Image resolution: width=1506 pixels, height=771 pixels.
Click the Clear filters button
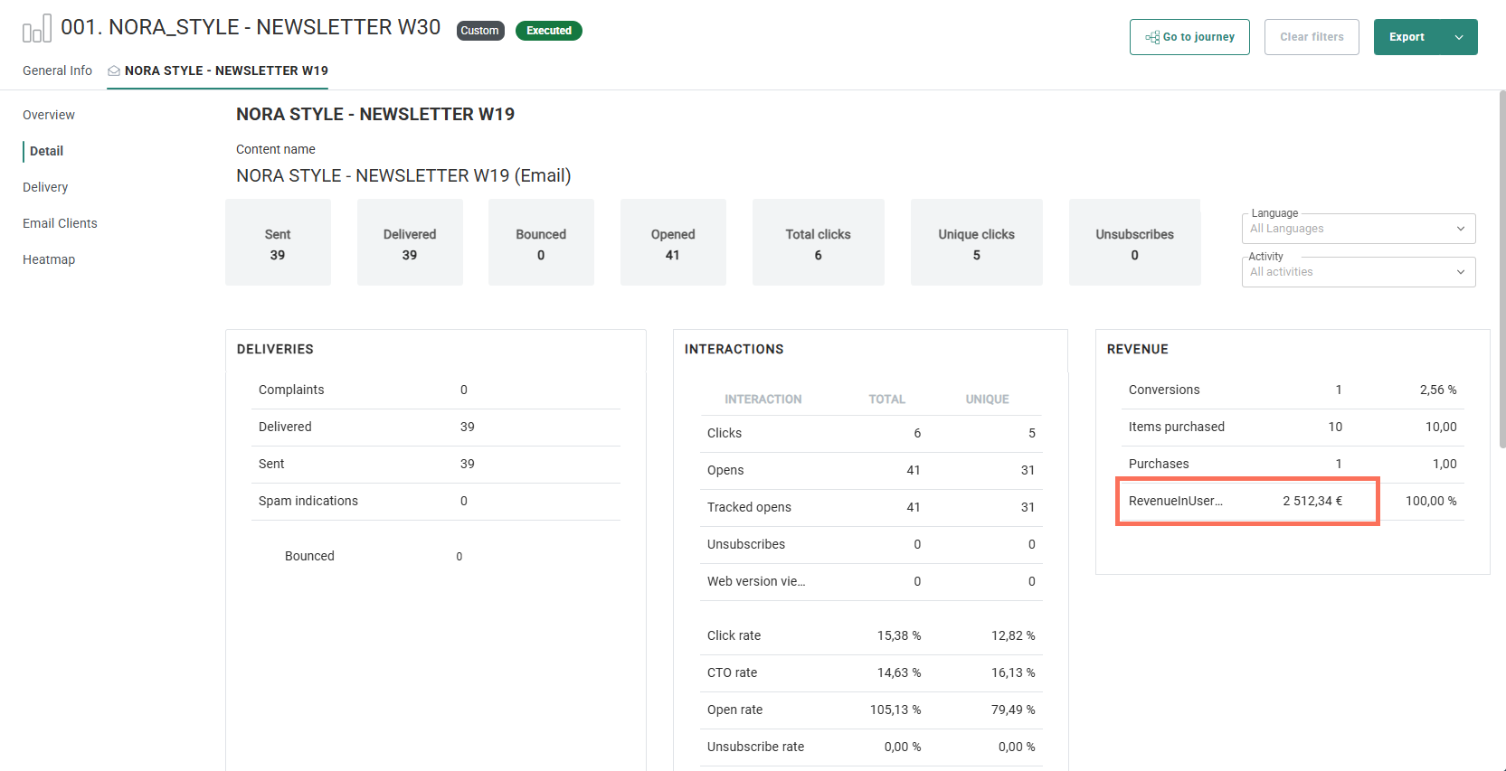(x=1311, y=37)
